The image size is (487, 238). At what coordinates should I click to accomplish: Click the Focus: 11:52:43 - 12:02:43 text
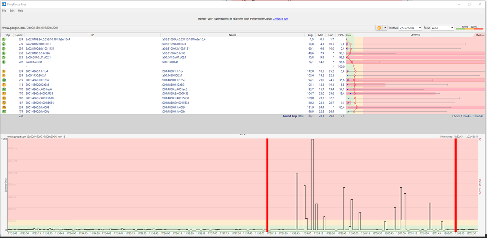coord(468,116)
